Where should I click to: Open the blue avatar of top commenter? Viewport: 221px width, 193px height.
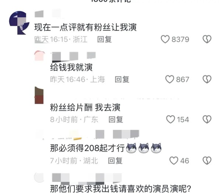coord(19,23)
